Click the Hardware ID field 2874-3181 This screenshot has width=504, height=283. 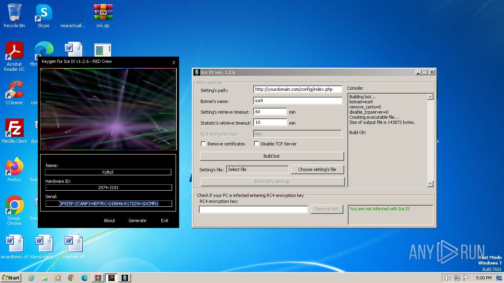click(x=108, y=187)
